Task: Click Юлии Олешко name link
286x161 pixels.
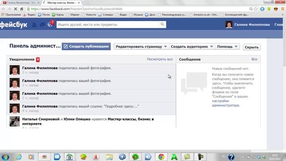Action: point(77,119)
